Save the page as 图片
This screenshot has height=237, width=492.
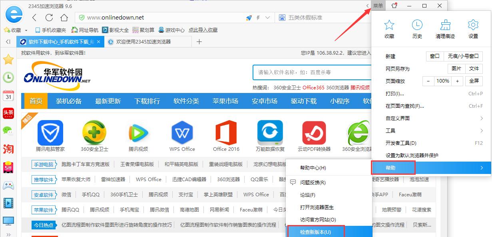(x=456, y=69)
